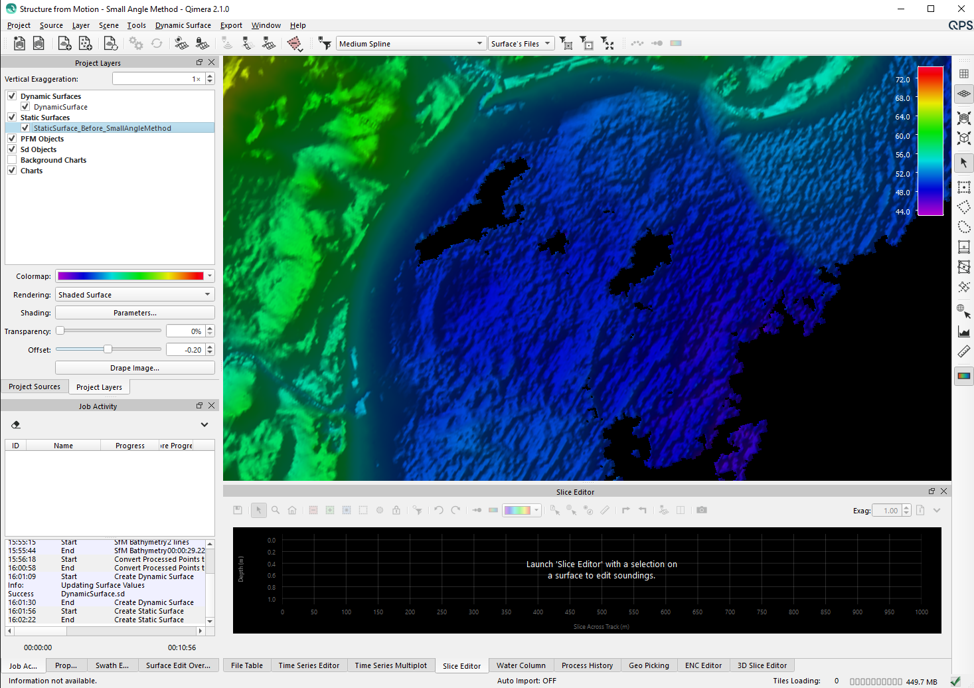The height and width of the screenshot is (688, 974).
Task: Open the Medium Spline filter dropdown
Action: tap(412, 44)
